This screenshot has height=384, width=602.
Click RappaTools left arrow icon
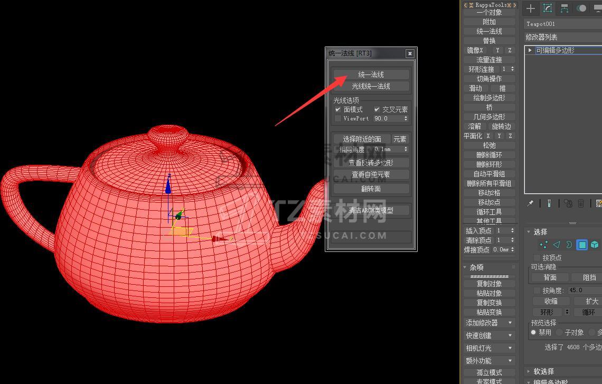(x=466, y=5)
